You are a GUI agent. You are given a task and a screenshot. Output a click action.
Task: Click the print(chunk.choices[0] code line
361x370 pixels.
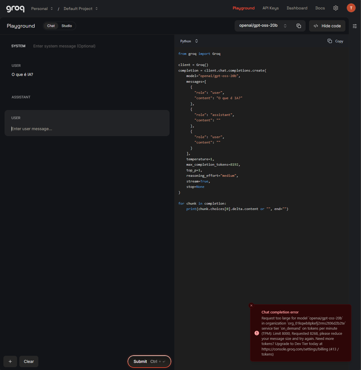237,209
